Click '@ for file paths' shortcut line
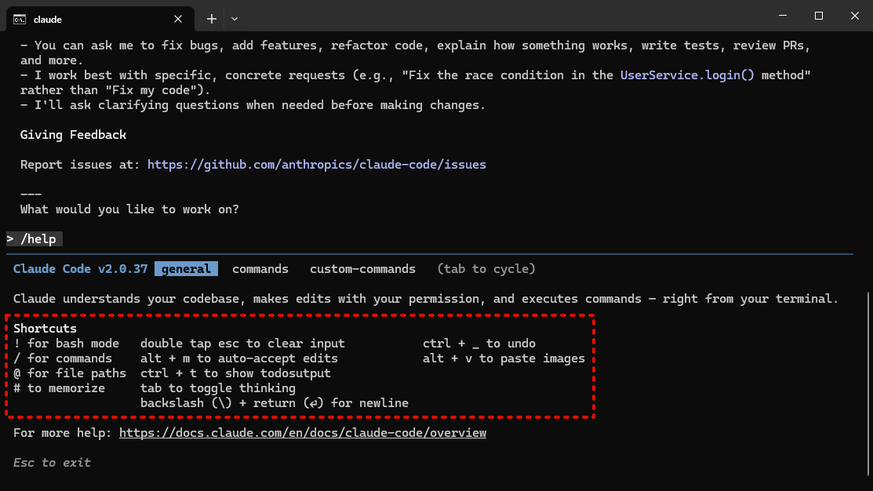 [x=70, y=373]
